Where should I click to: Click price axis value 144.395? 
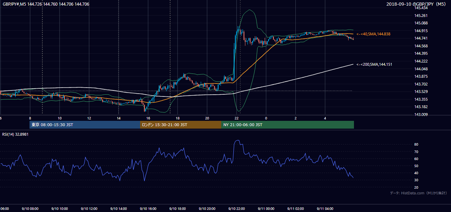tap(421, 53)
